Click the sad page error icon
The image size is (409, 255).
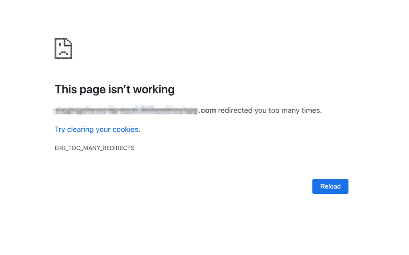[x=63, y=48]
